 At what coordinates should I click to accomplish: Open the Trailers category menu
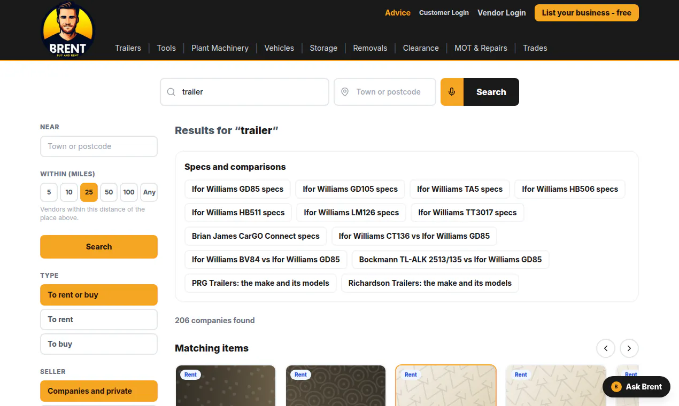click(128, 48)
